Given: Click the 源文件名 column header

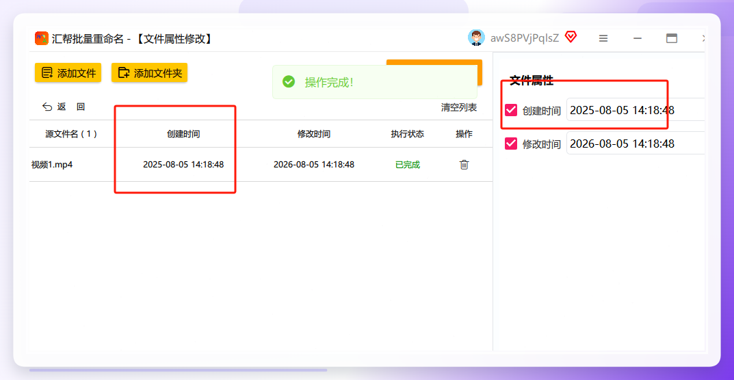Looking at the screenshot, I should point(71,134).
